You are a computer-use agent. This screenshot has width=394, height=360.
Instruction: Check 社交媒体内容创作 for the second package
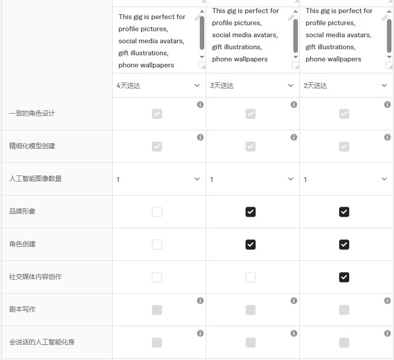(x=251, y=277)
